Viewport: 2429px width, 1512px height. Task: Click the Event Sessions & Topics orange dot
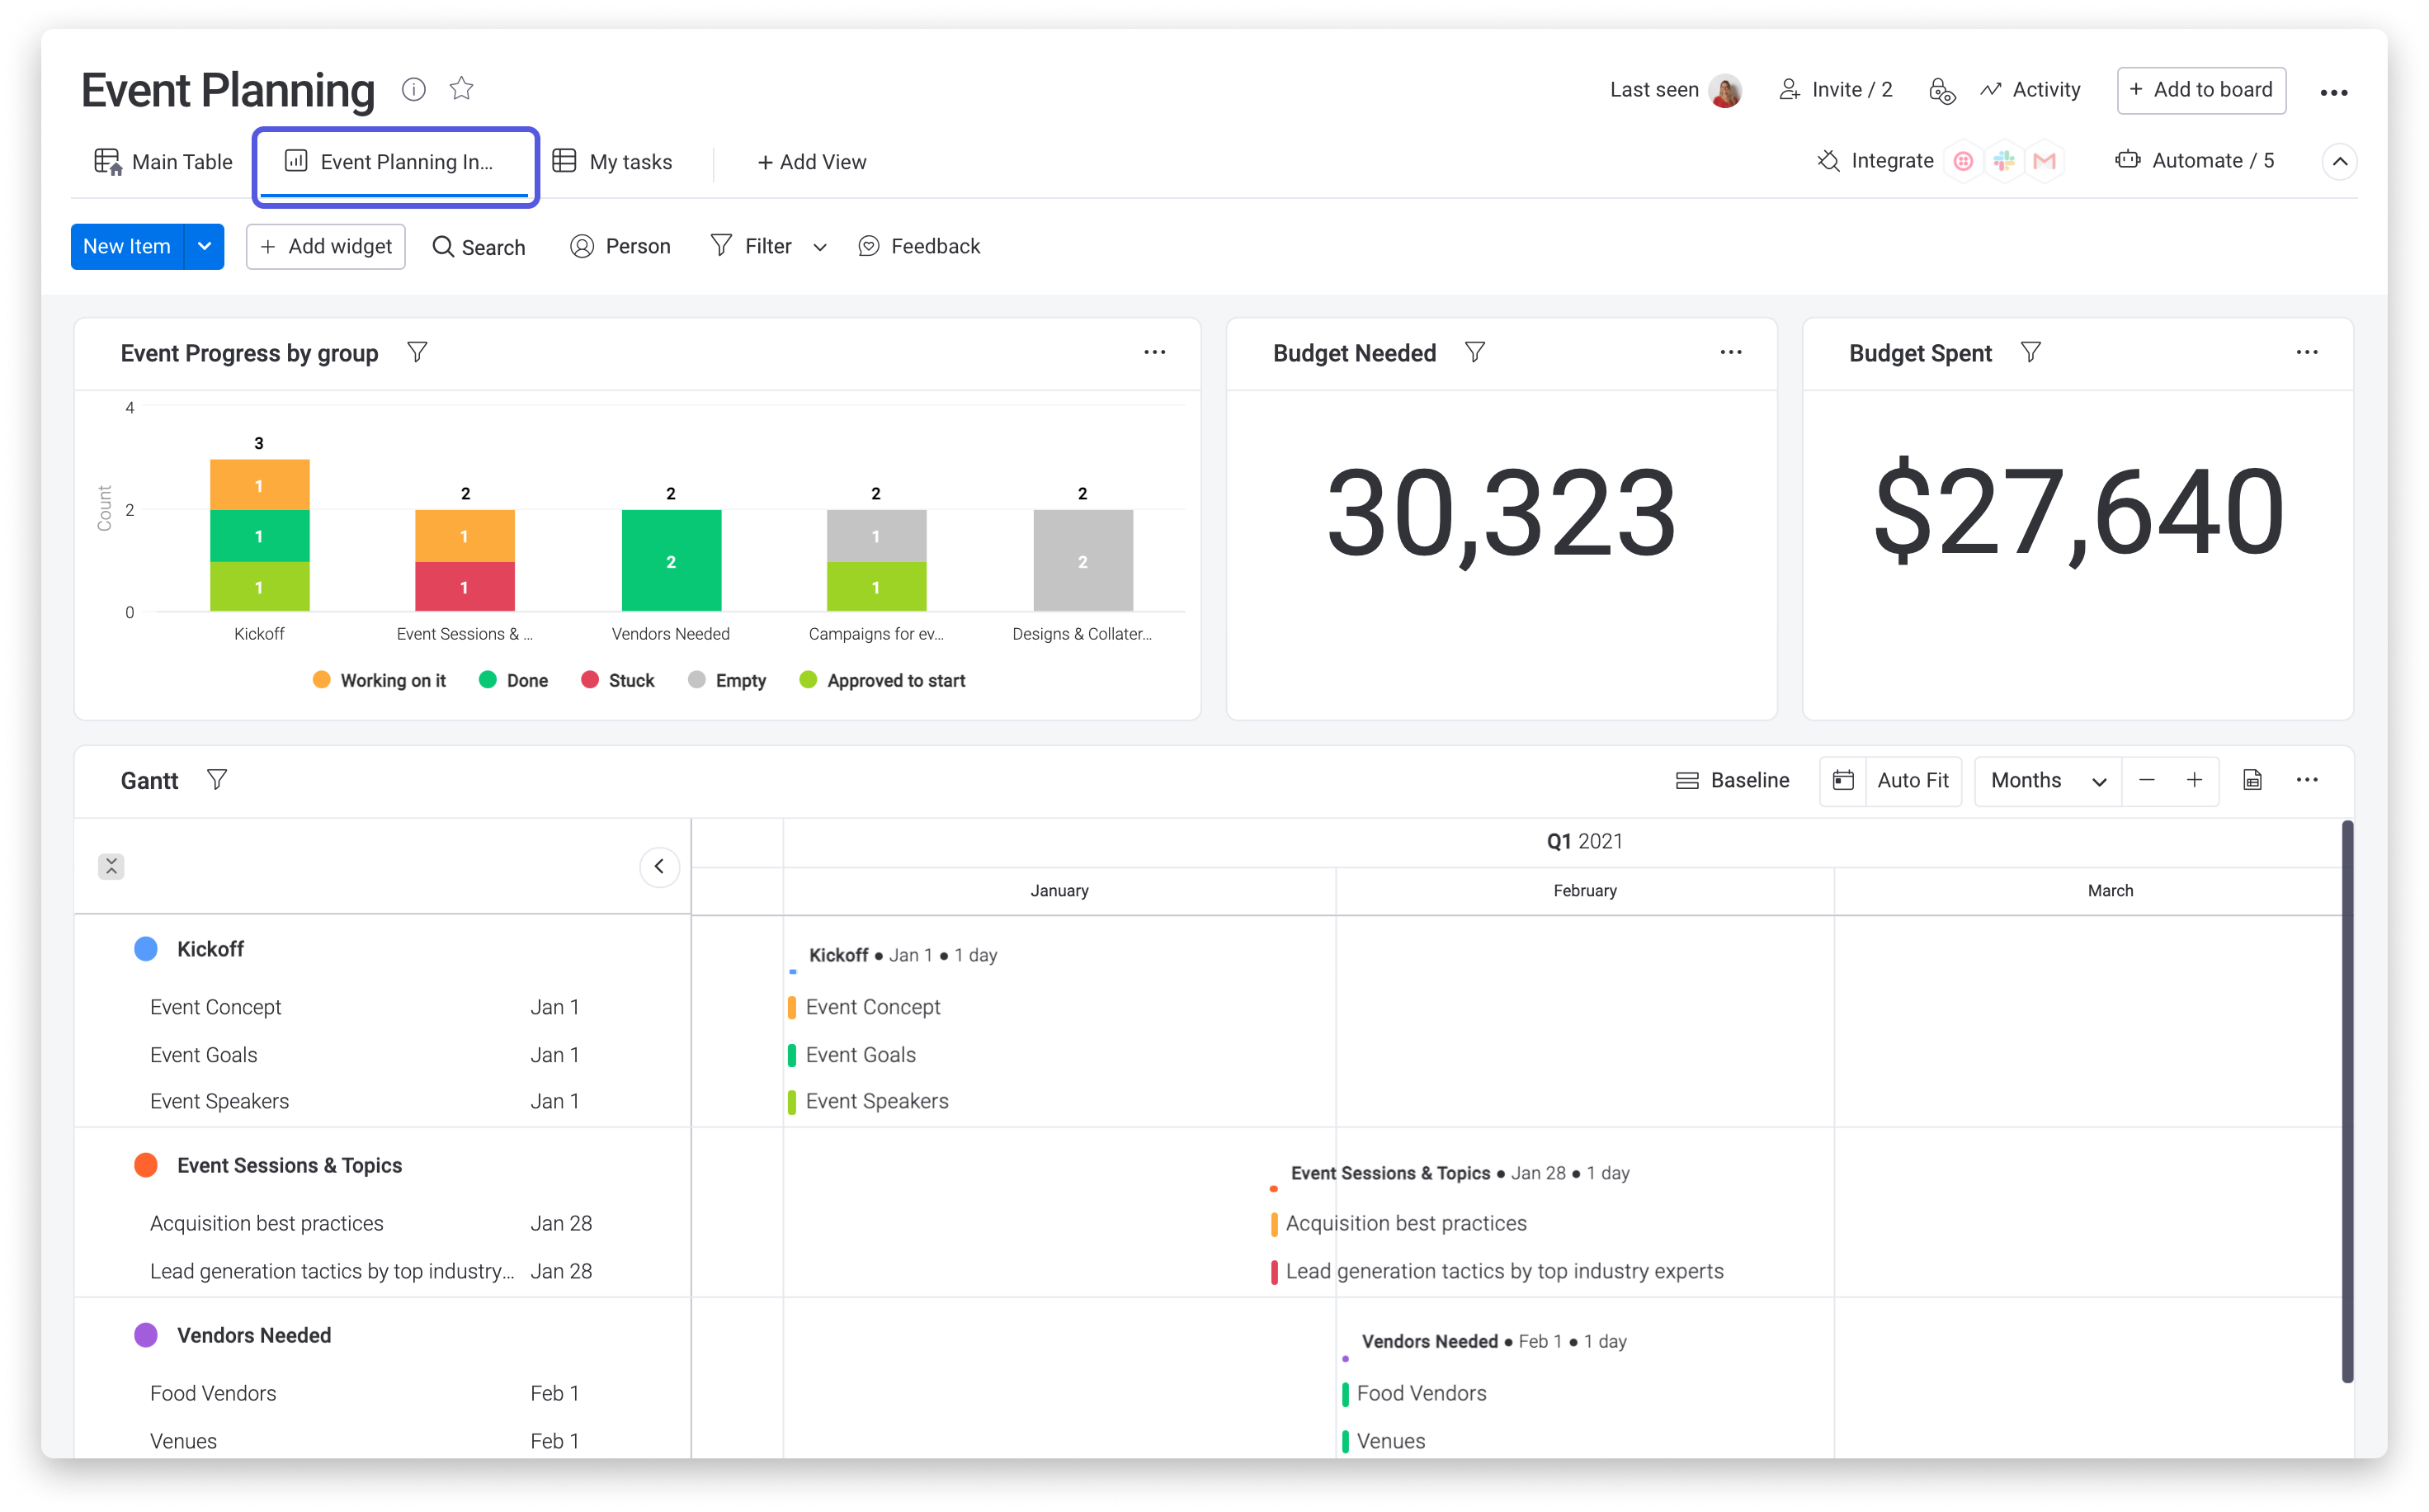click(146, 1165)
